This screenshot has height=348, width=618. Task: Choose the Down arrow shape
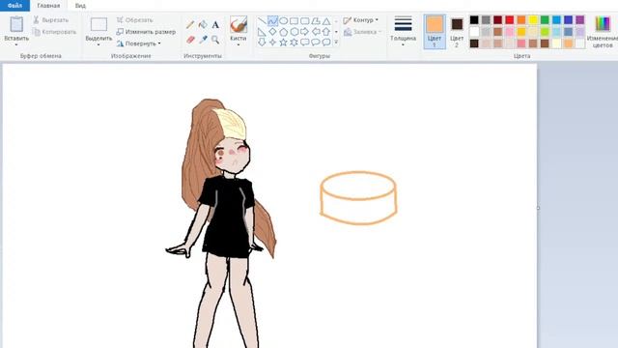[262, 43]
